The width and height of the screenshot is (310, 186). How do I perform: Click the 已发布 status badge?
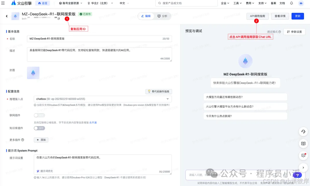tap(85, 14)
